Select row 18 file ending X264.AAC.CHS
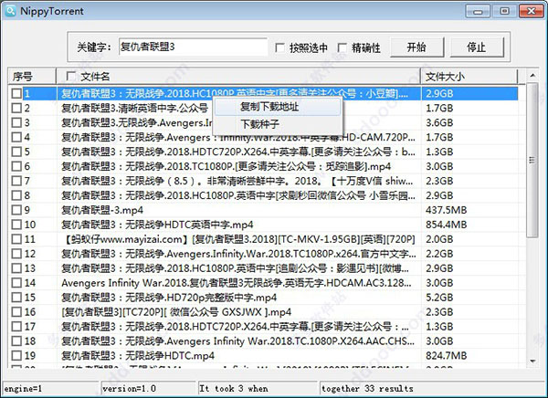This screenshot has width=548, height=398. click(x=238, y=341)
